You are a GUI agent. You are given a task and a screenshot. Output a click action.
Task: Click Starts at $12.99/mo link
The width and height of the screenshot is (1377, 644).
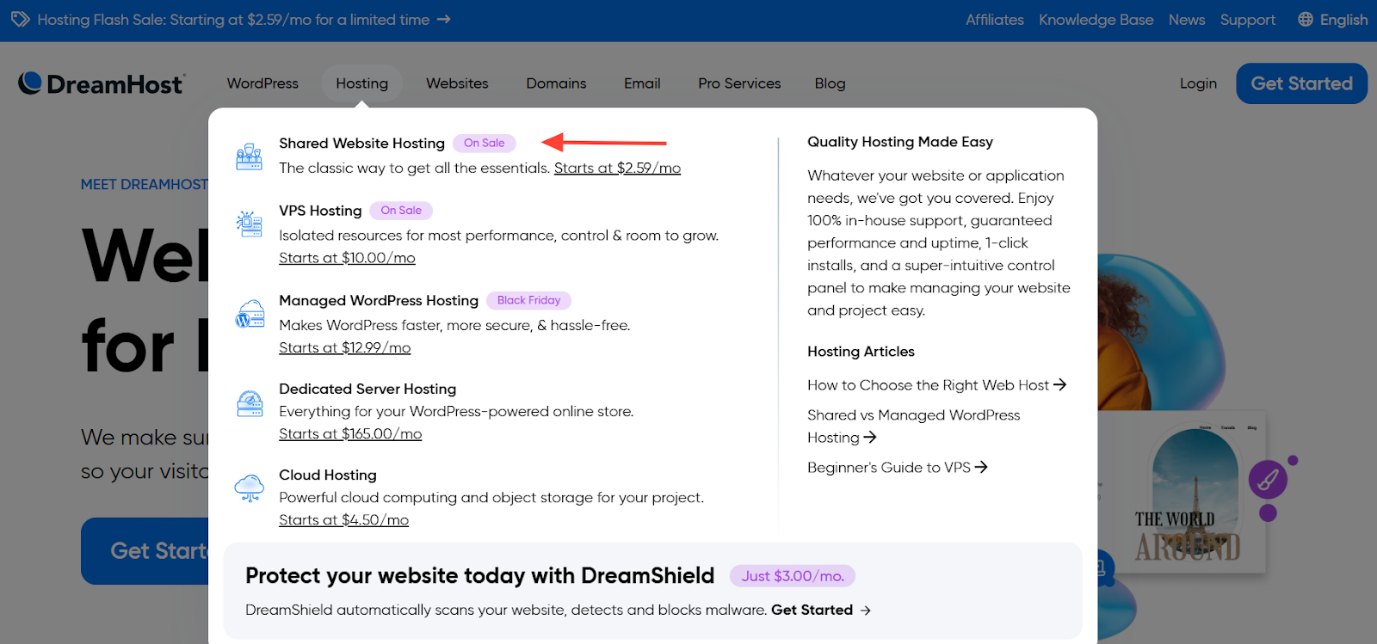click(344, 347)
